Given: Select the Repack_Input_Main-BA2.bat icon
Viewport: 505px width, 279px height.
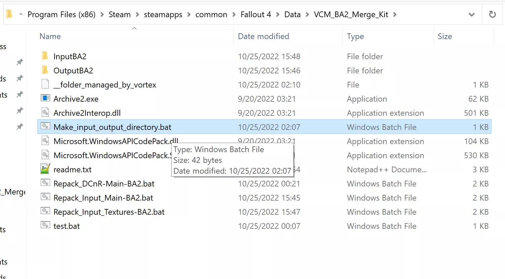Looking at the screenshot, I should [x=45, y=197].
